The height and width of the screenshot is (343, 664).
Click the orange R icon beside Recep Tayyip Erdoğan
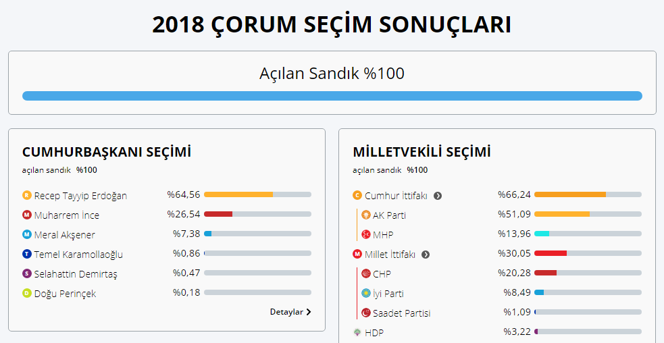tap(27, 195)
